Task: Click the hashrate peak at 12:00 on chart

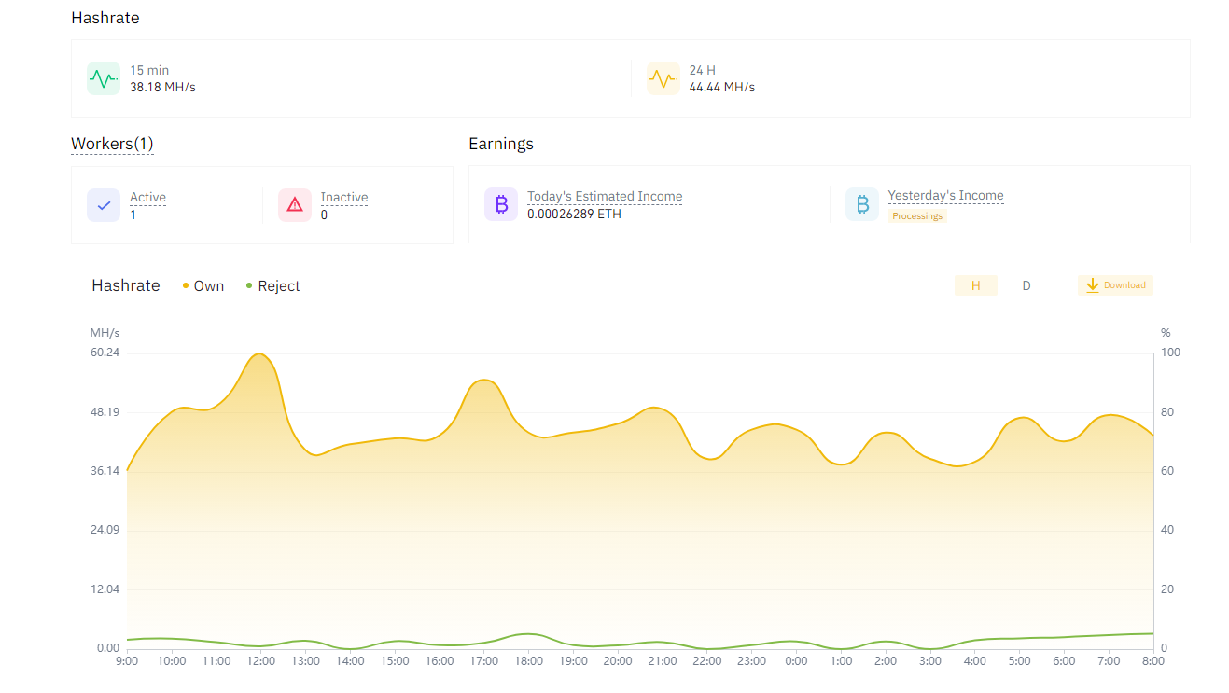Action: (260, 354)
